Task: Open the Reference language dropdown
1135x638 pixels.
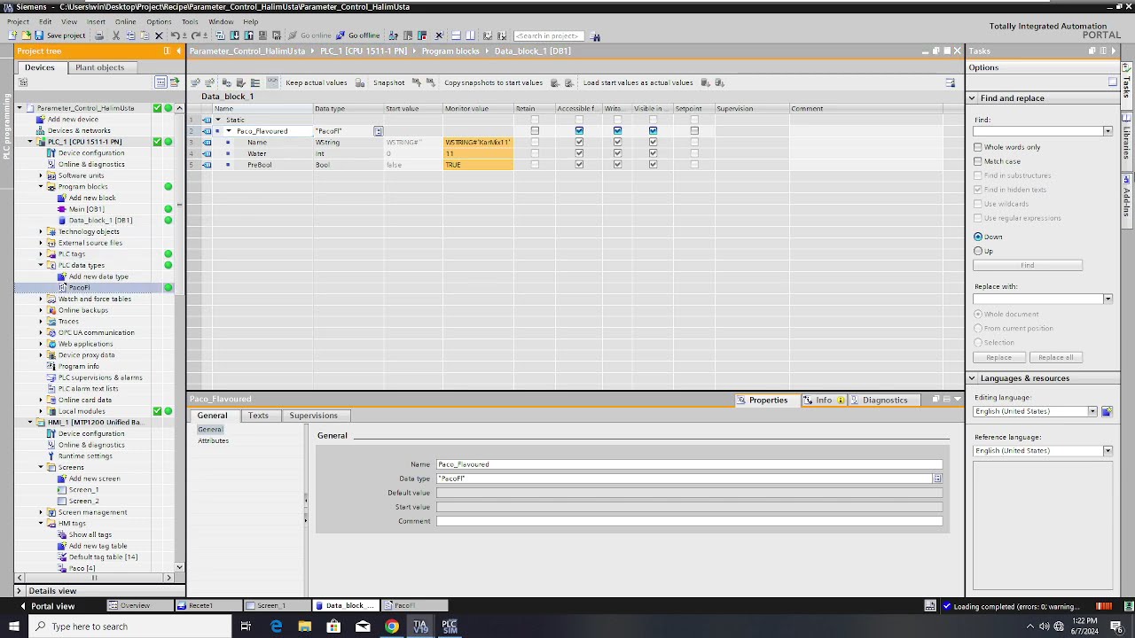Action: 1108,451
